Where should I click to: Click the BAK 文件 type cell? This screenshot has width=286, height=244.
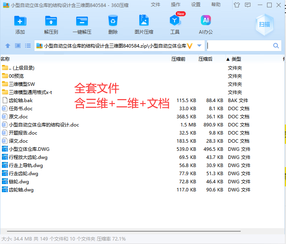pyautogui.click(x=238, y=101)
